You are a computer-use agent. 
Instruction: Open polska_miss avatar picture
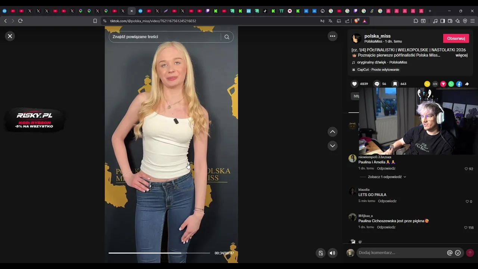pyautogui.click(x=357, y=38)
